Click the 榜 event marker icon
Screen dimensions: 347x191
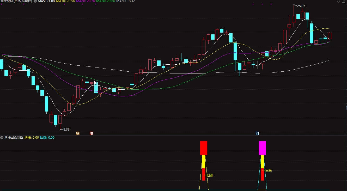(78, 133)
